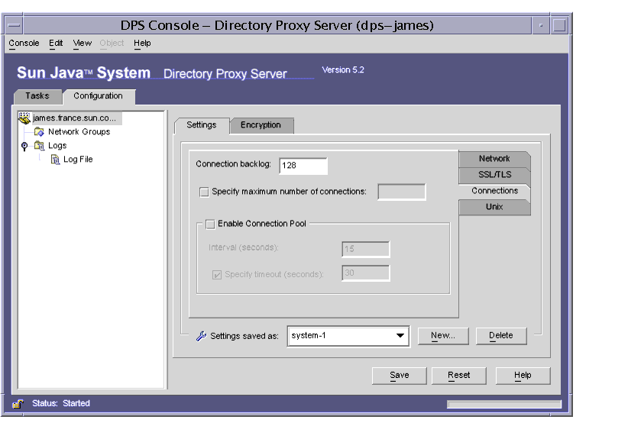
Task: Click the New... button
Action: (x=443, y=336)
